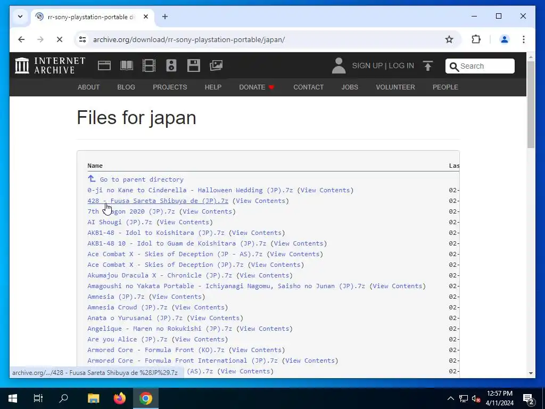Open the PROJECTS menu item
The width and height of the screenshot is (545, 409).
[x=170, y=87]
